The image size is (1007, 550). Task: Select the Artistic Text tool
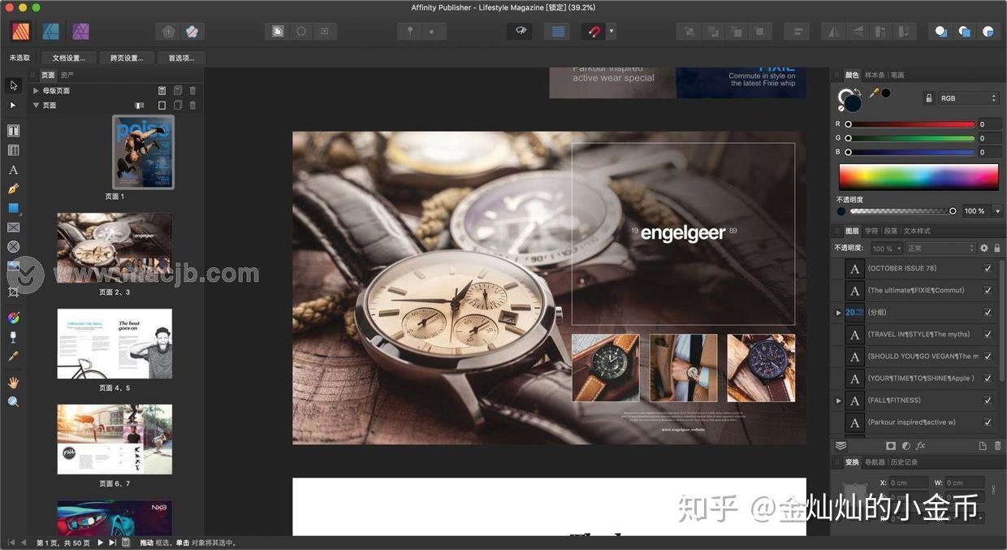[x=13, y=170]
